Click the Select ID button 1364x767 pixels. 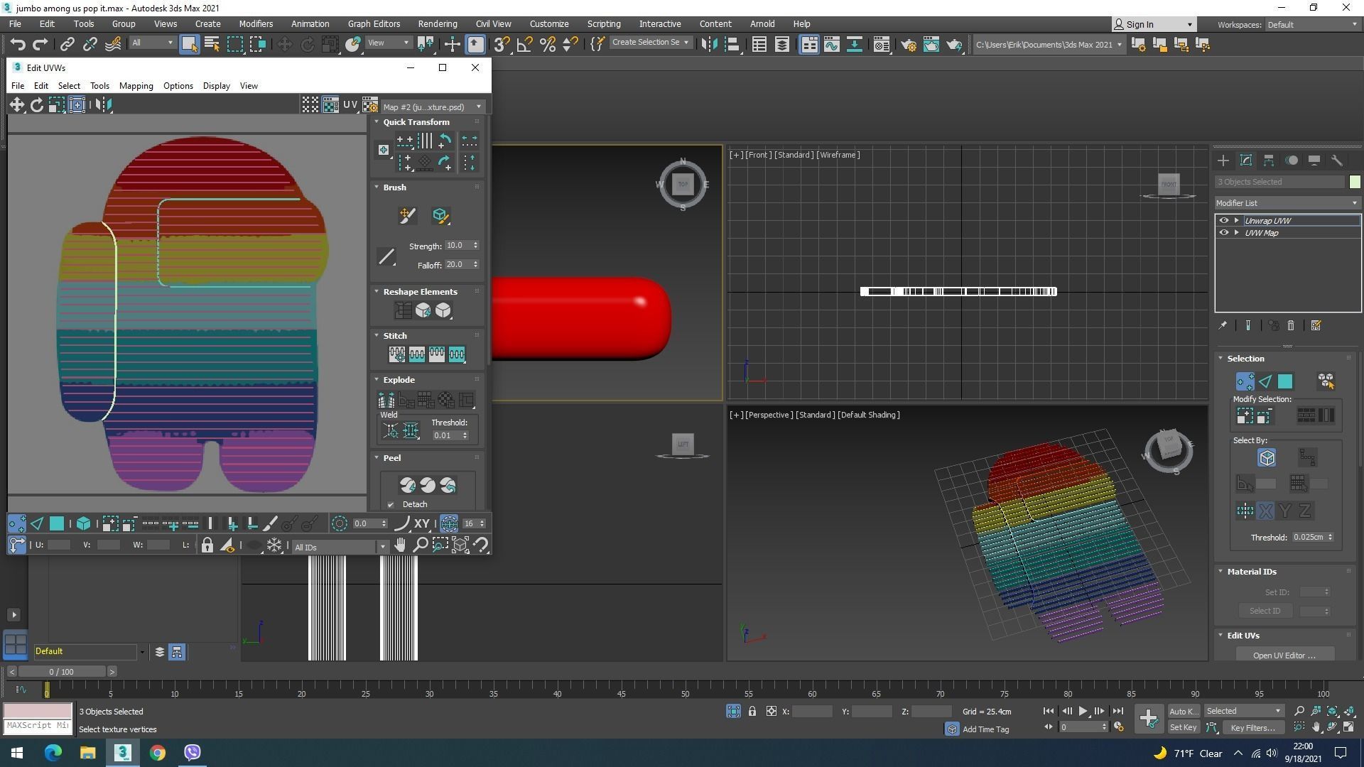pyautogui.click(x=1265, y=611)
